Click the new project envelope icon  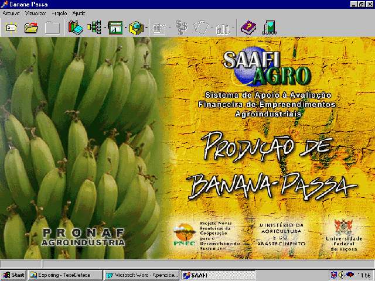click(x=12, y=28)
